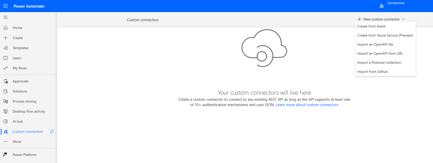This screenshot has width=433, height=163.
Task: Open Learn more about custom connectors link
Action: pos(307,105)
